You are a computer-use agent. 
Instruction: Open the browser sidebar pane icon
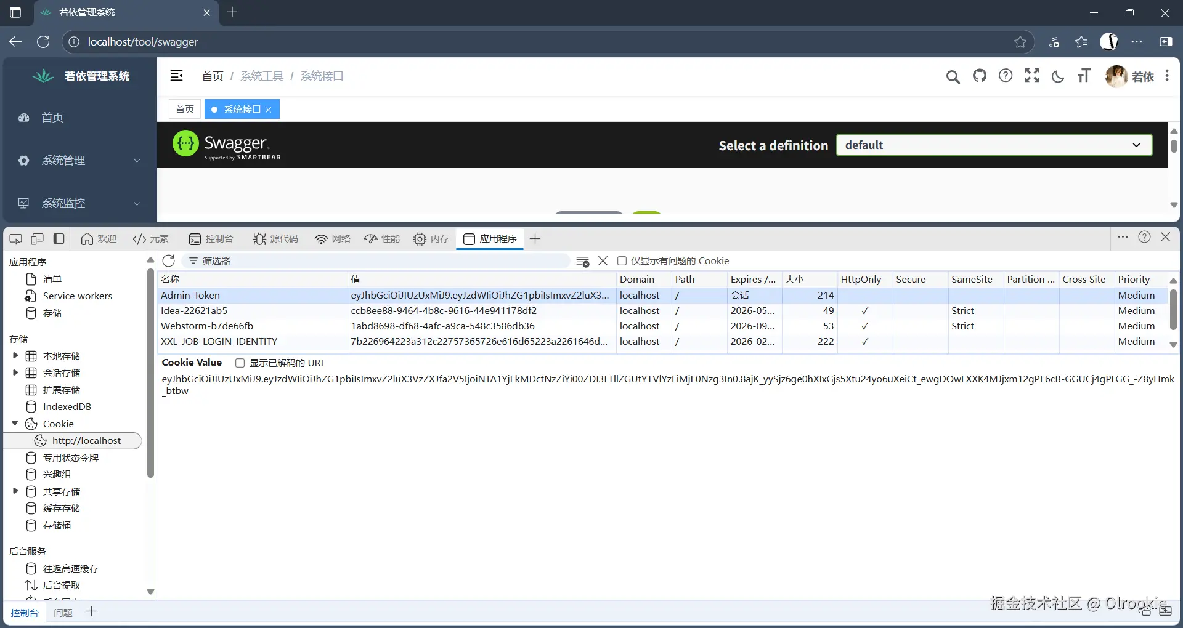click(1166, 42)
